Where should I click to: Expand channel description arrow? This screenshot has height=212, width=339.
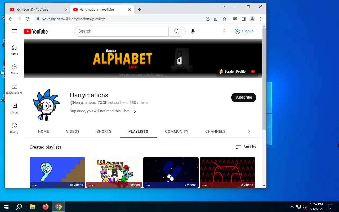point(135,111)
